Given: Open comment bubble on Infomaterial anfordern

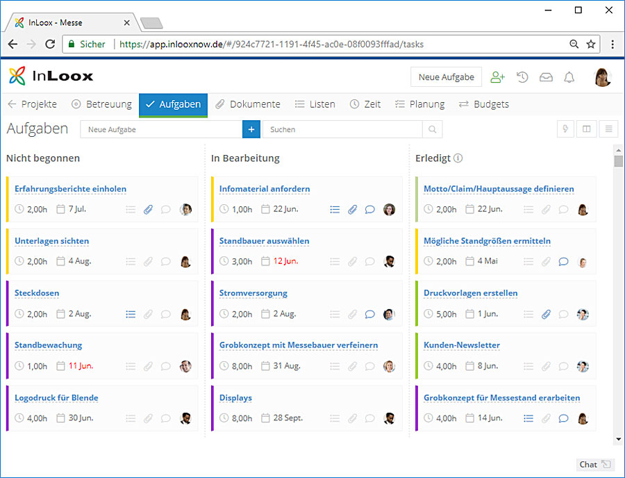Looking at the screenshot, I should click(x=370, y=209).
